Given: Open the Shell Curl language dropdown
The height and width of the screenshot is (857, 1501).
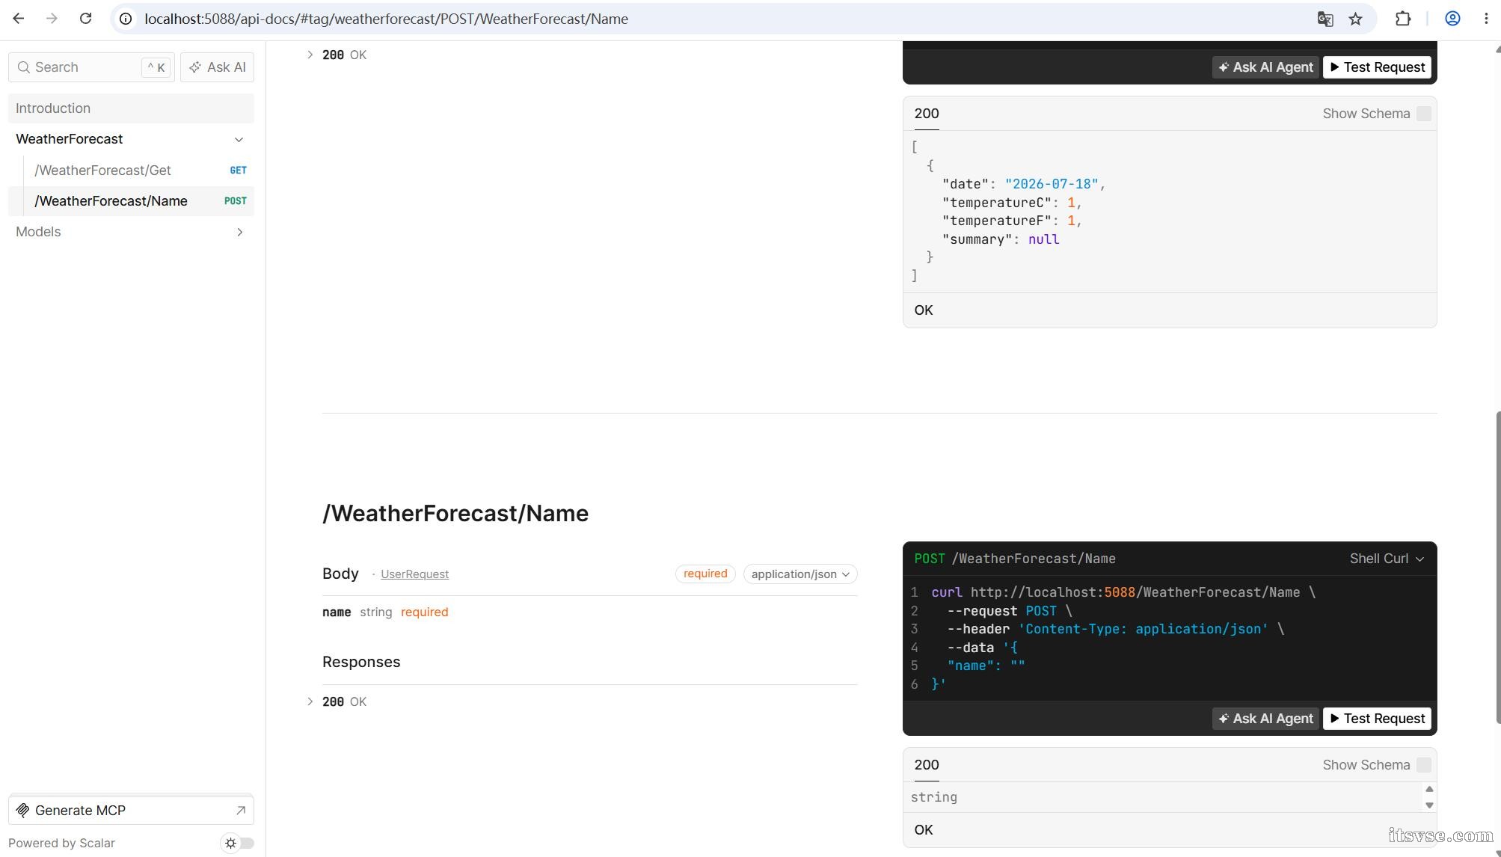Looking at the screenshot, I should pos(1387,559).
